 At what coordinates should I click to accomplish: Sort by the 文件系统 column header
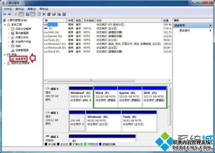[89, 21]
